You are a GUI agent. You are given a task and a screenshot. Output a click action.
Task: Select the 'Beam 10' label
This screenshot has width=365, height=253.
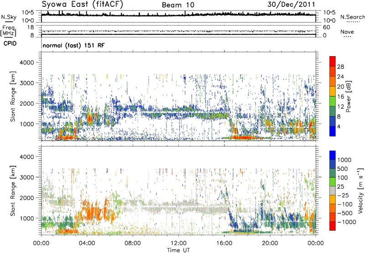point(178,5)
